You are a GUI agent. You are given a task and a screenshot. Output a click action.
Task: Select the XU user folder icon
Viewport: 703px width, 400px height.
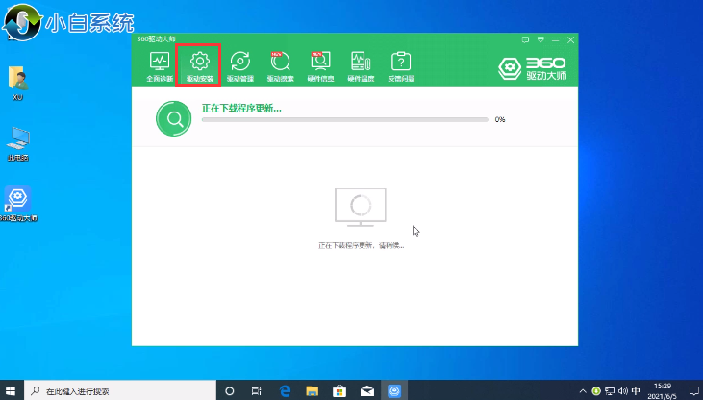click(17, 84)
